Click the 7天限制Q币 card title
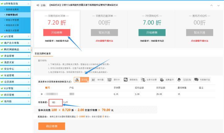Screen dimensions: 224x133 pos(152,16)
